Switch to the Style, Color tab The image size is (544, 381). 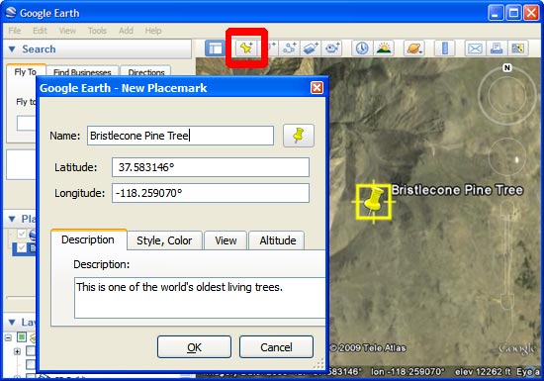pos(164,240)
